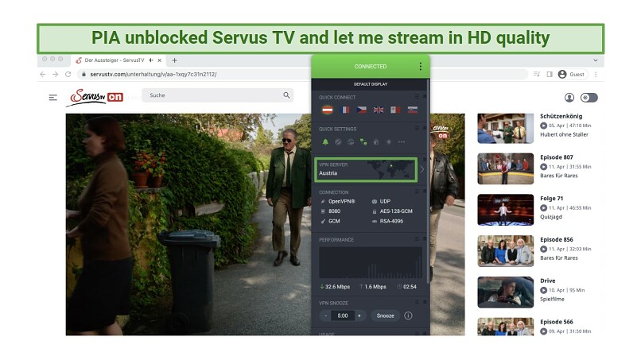Go forward with the browser forward arrow
The width and height of the screenshot is (641, 360).
[x=55, y=74]
